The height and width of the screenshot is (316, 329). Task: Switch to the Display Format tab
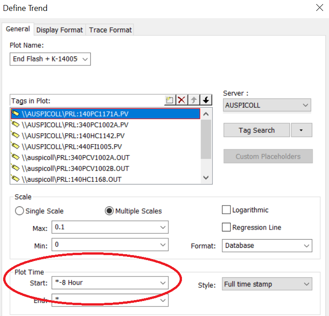59,30
